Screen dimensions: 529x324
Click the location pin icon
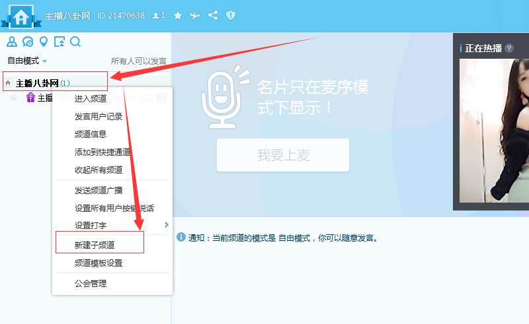pyautogui.click(x=44, y=42)
